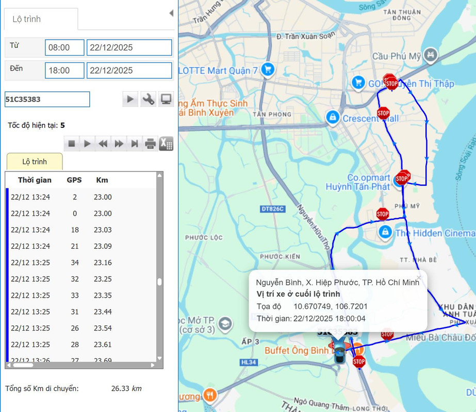The height and width of the screenshot is (412, 476).
Task: Skip to the end of the route playback
Action: point(135,143)
